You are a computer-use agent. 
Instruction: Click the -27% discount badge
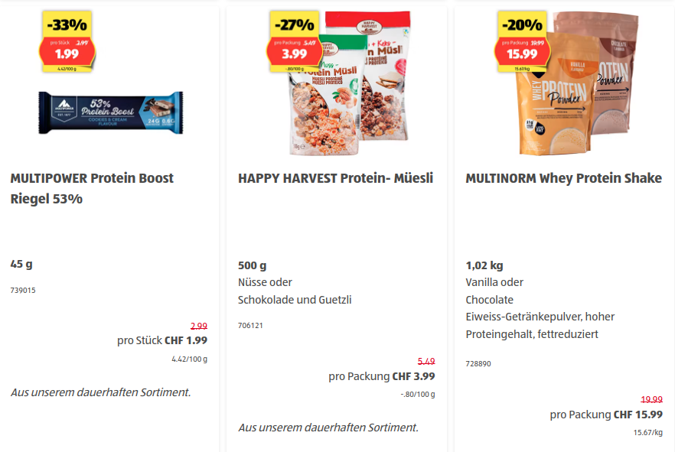click(x=294, y=24)
